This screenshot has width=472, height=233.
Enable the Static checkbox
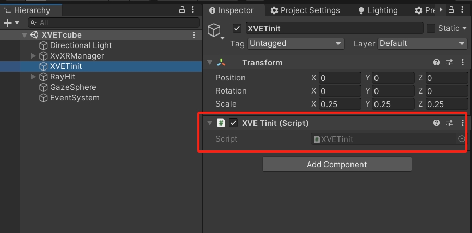coord(431,28)
